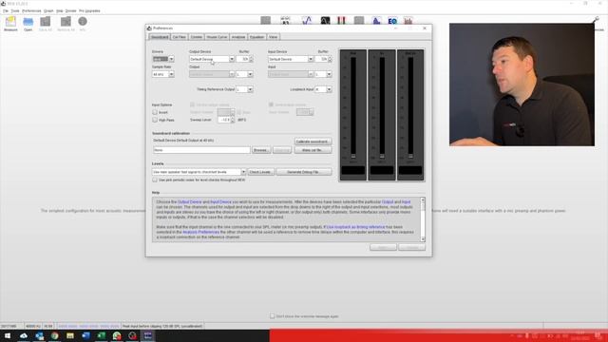Open the Scope tool black icon
Viewport: 608px width, 342px height.
[x=325, y=21]
